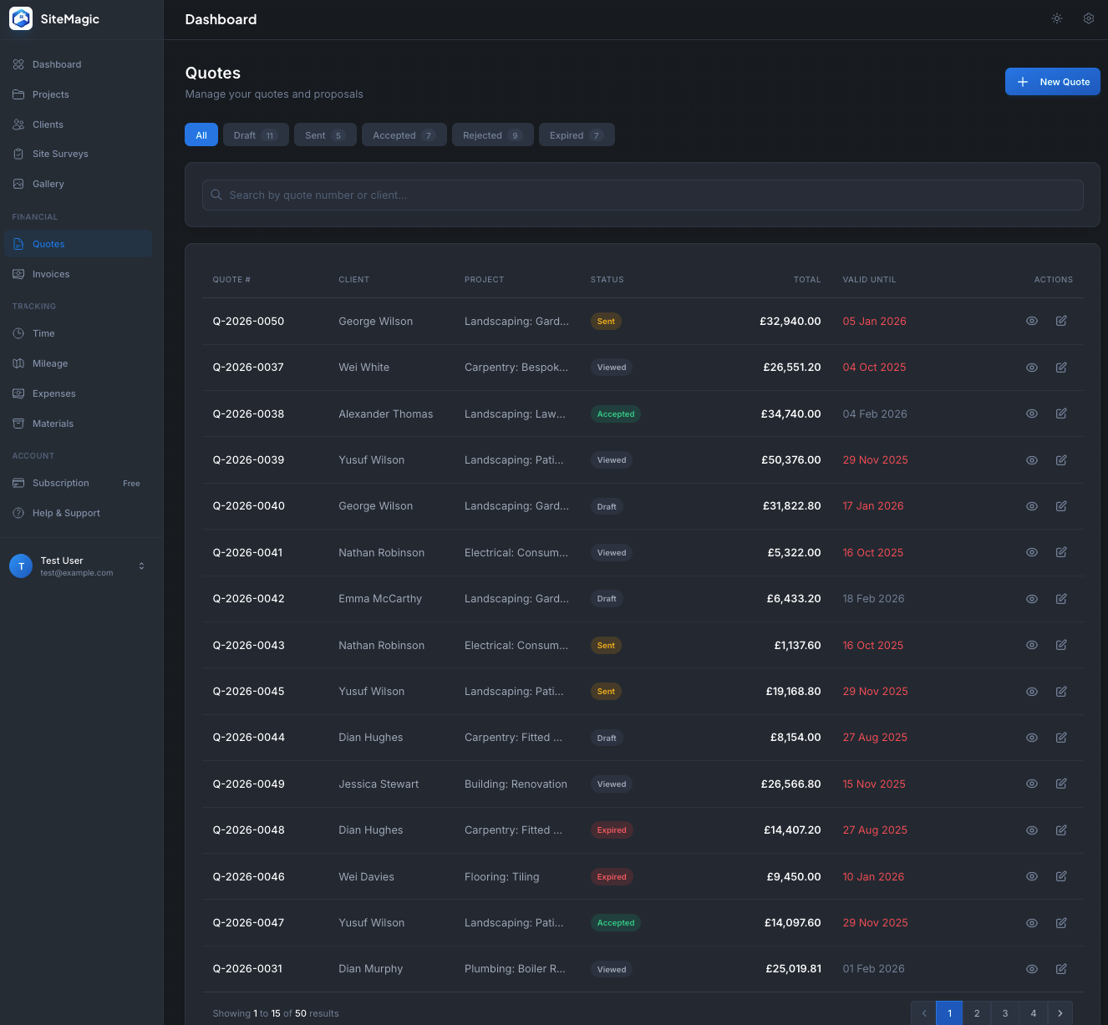Click the quote search input field
The image size is (1108, 1025).
point(643,195)
